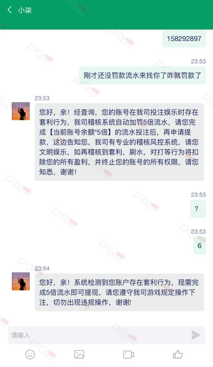This screenshot has height=367, width=213.
Task: Tap the thumbs-up rating icon
Action: pos(178,354)
